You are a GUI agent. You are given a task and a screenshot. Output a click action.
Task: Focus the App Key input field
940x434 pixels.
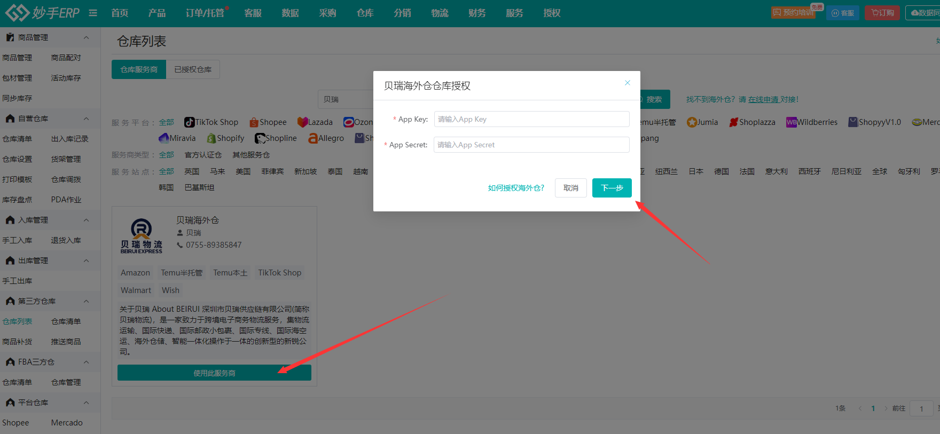(532, 119)
